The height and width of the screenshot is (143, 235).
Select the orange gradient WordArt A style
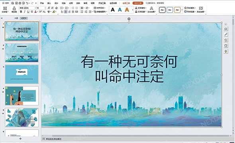[127, 10]
